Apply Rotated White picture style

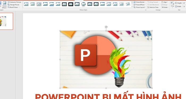pyautogui.click(x=128, y=4)
